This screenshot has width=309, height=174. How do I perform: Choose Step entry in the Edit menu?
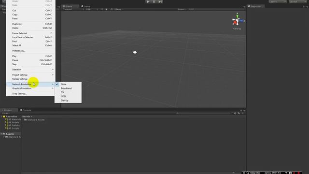coord(30,64)
